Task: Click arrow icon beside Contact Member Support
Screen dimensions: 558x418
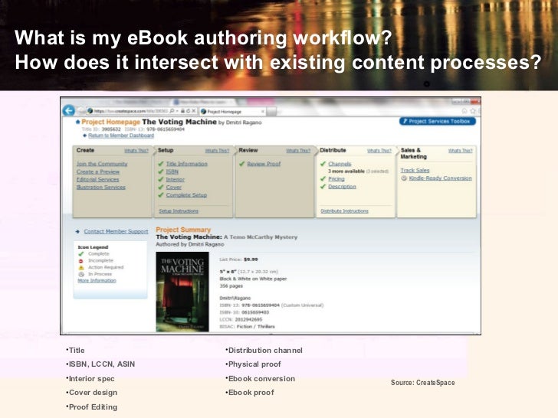Action: (77, 231)
